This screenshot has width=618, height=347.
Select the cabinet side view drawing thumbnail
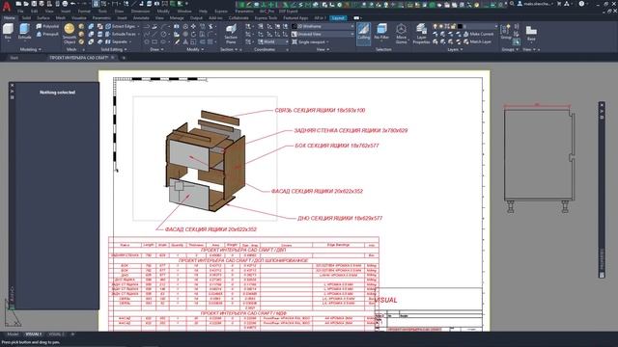tap(539, 158)
